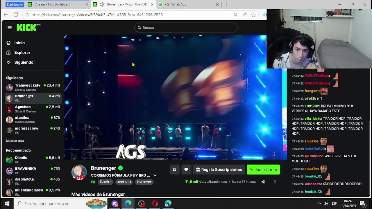This screenshot has height=209, width=372.
Task: Open a new browser tab
Action: pos(226,4)
